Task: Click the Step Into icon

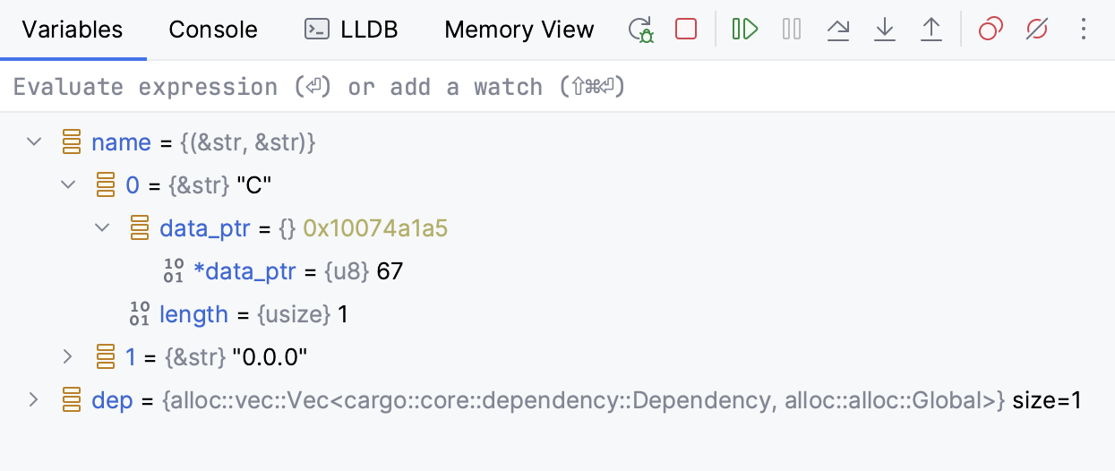Action: coord(885,30)
